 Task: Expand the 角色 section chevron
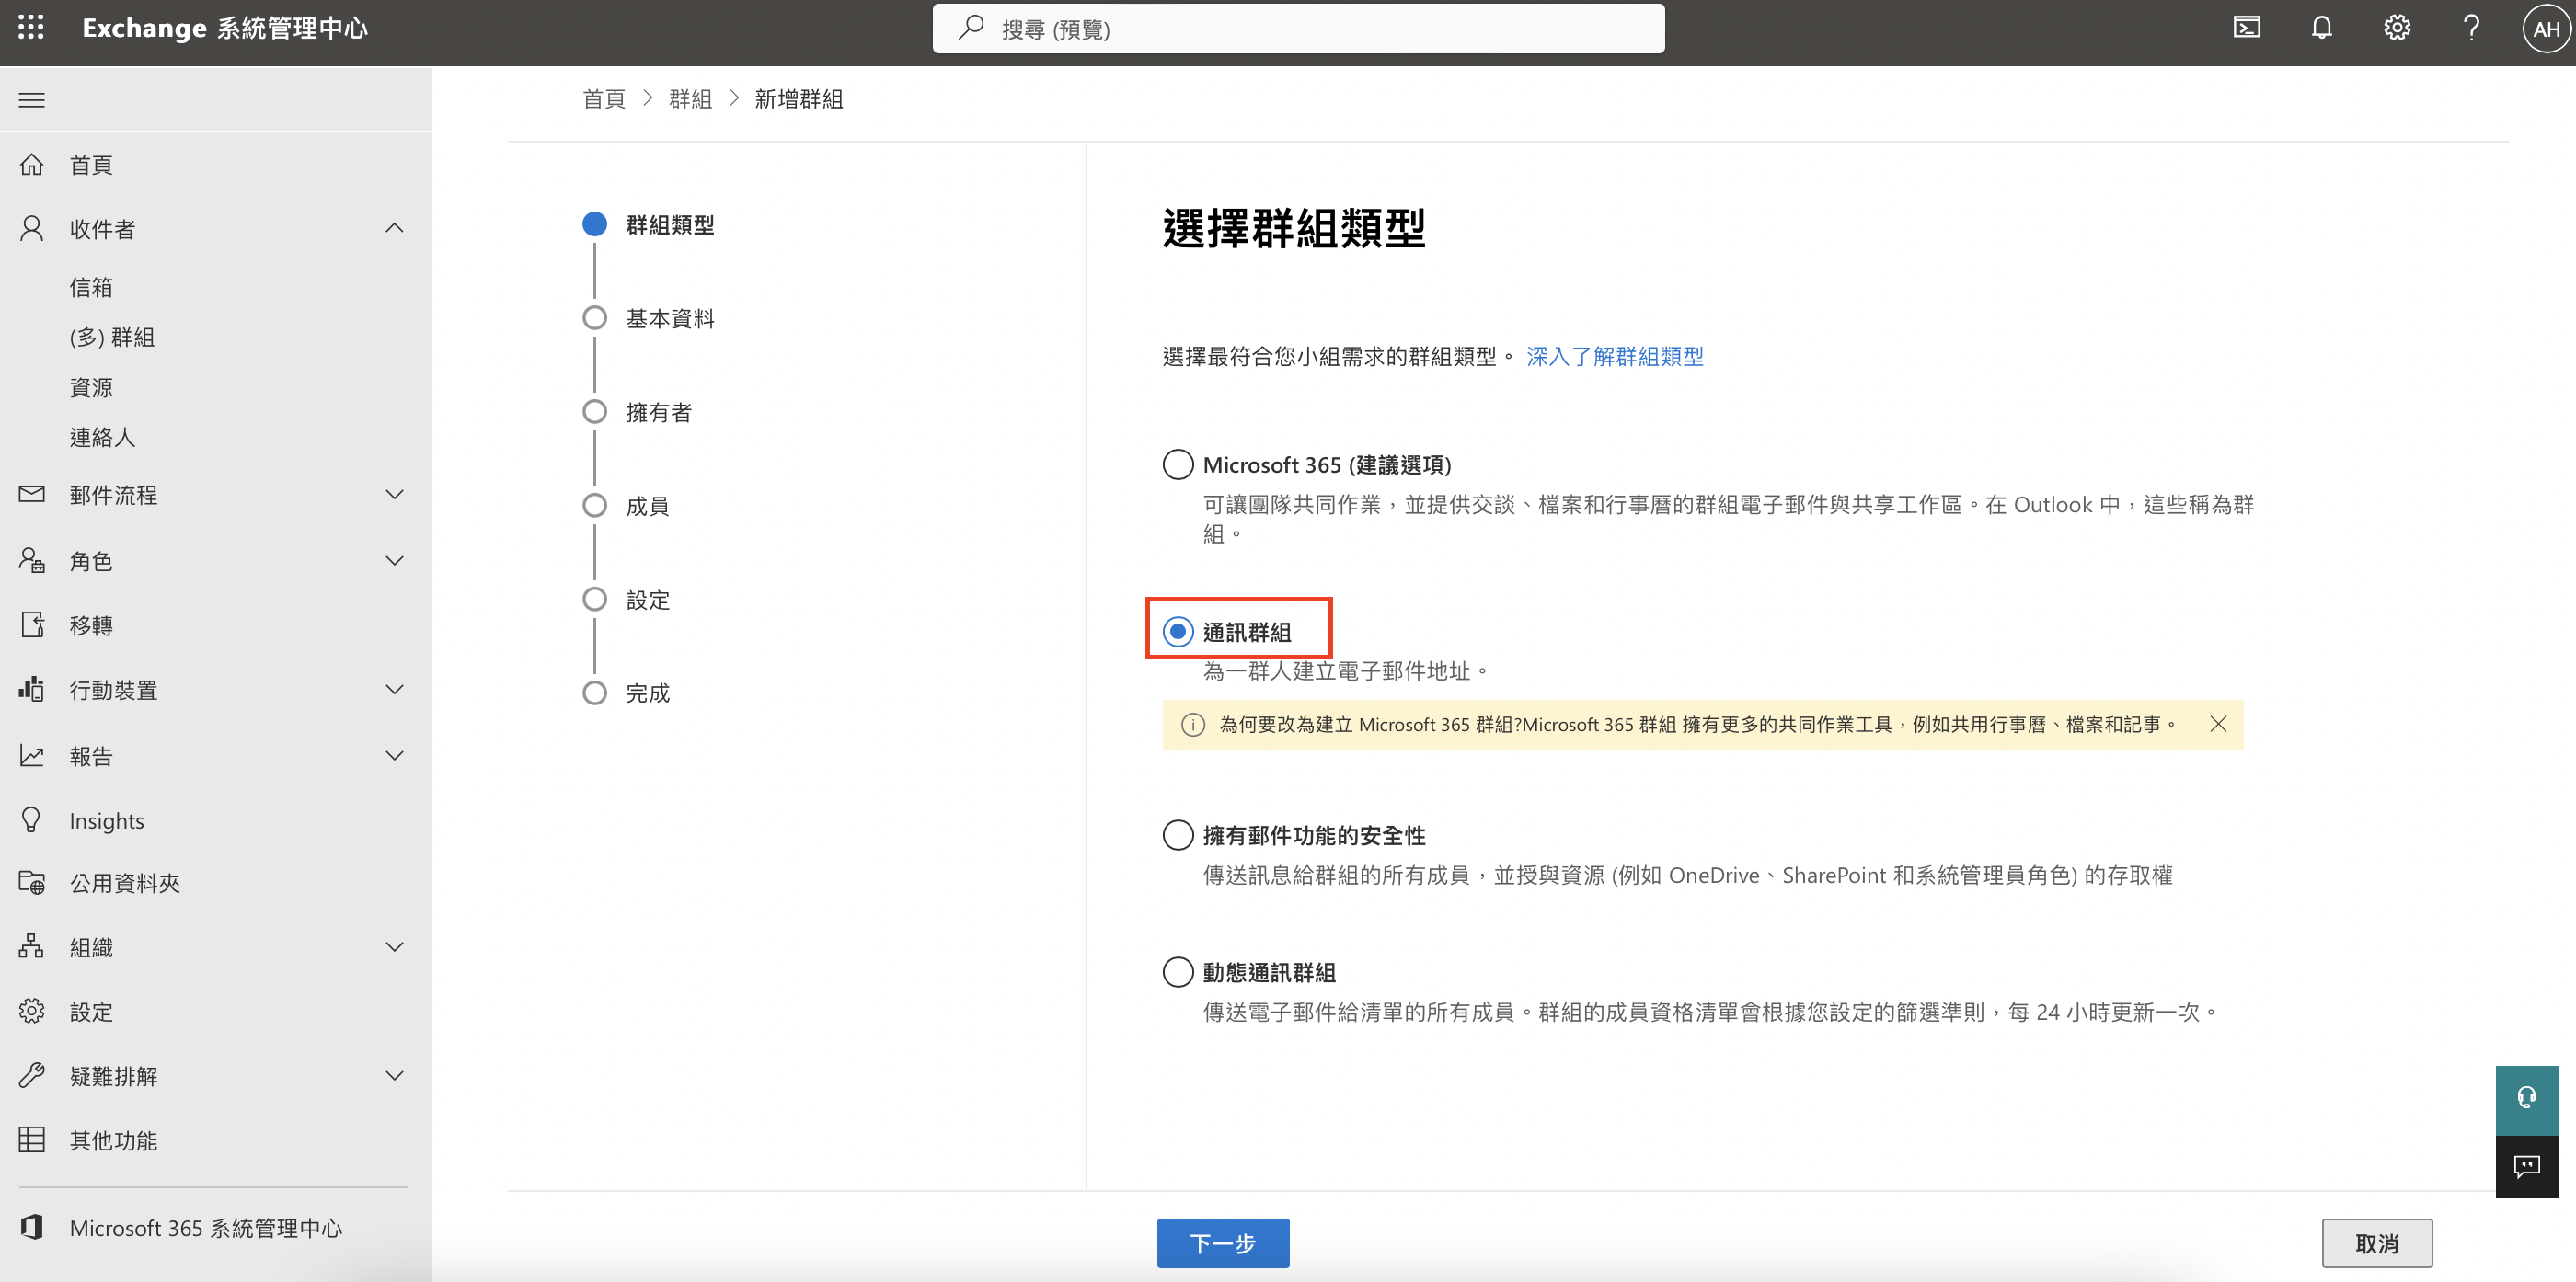pyautogui.click(x=395, y=560)
